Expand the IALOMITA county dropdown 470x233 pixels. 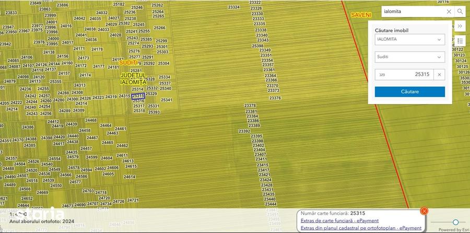410,40
